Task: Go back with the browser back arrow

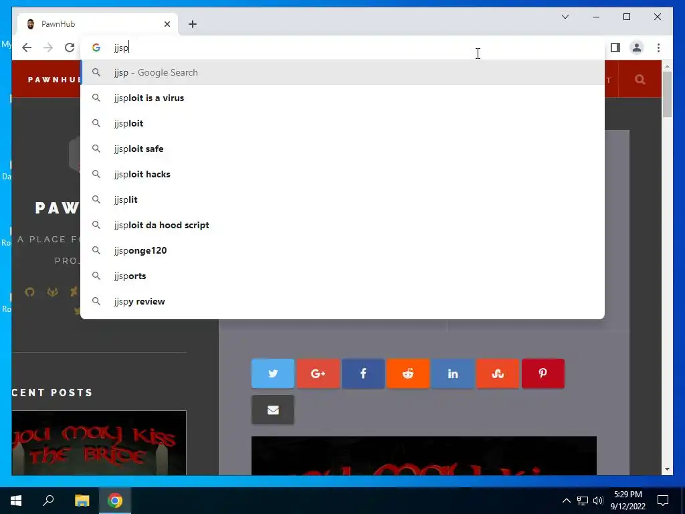Action: click(27, 48)
